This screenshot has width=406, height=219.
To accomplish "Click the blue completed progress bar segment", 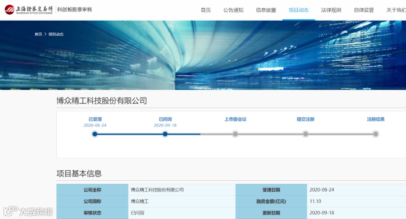I will pyautogui.click(x=148, y=134).
